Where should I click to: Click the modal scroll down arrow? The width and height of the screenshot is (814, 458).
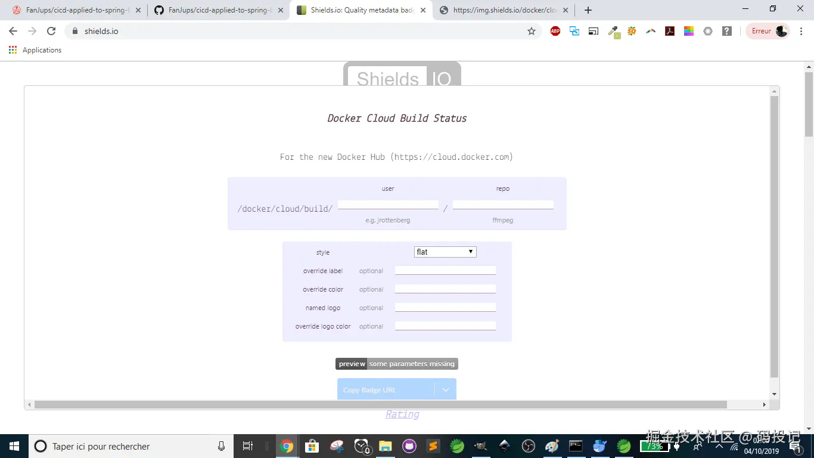click(x=774, y=394)
